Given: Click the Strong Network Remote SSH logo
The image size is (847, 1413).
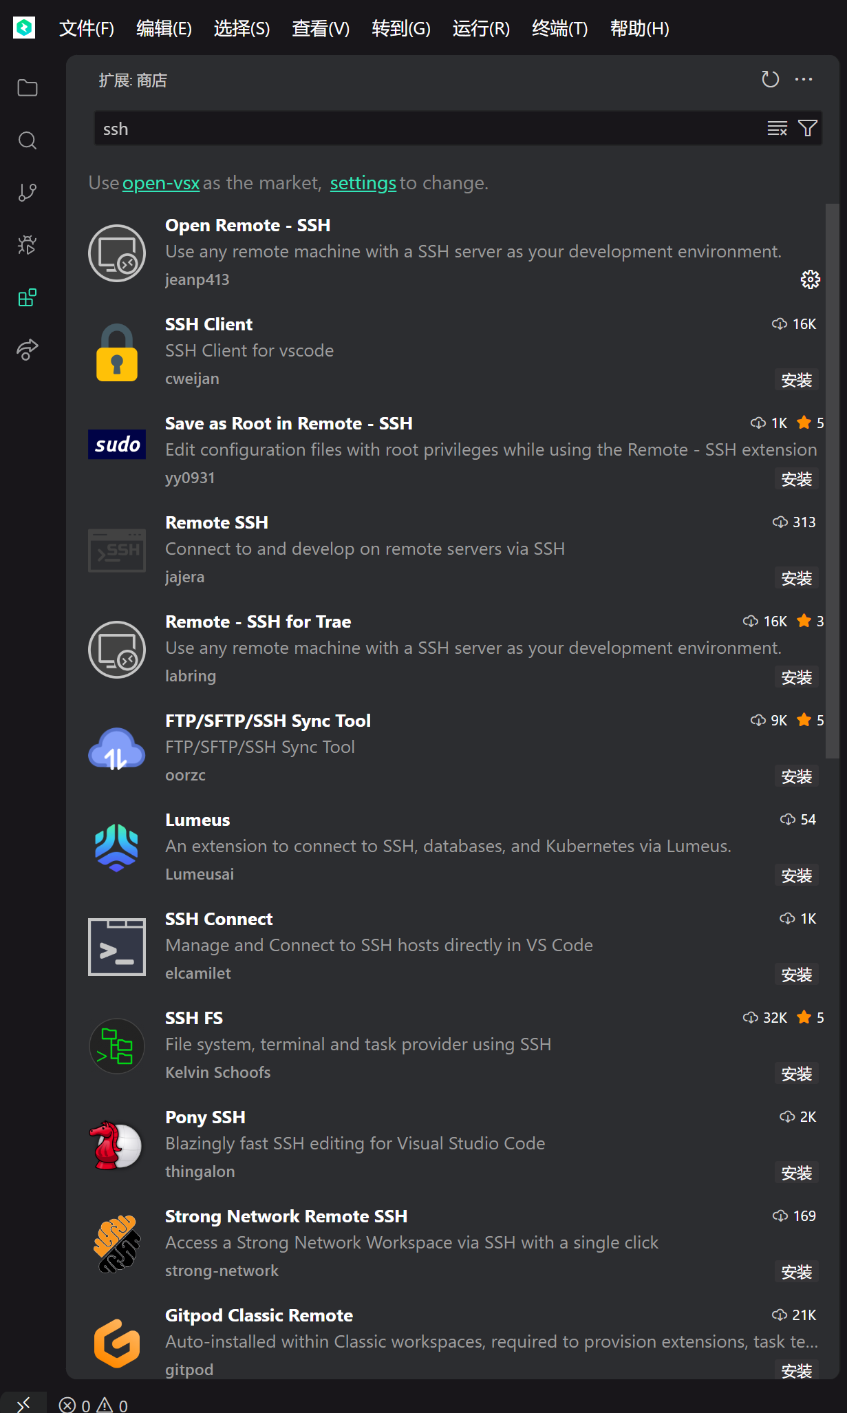Looking at the screenshot, I should 117,1244.
